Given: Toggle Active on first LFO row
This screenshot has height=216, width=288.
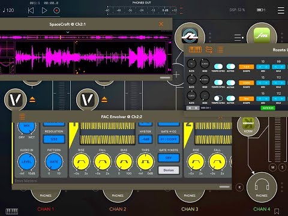Looking at the screenshot, I should 230,67.
